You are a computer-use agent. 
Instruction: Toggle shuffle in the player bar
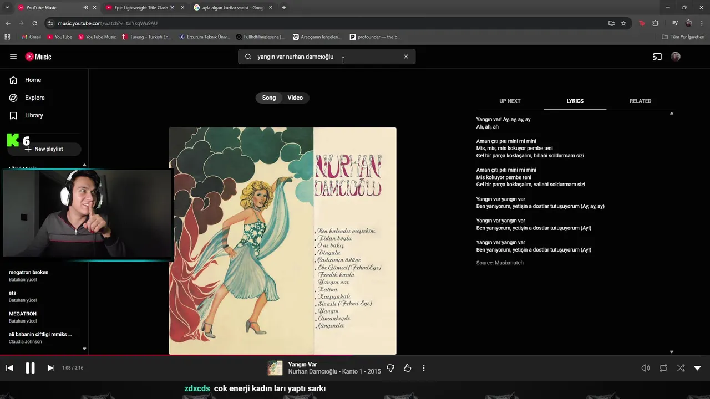681,368
